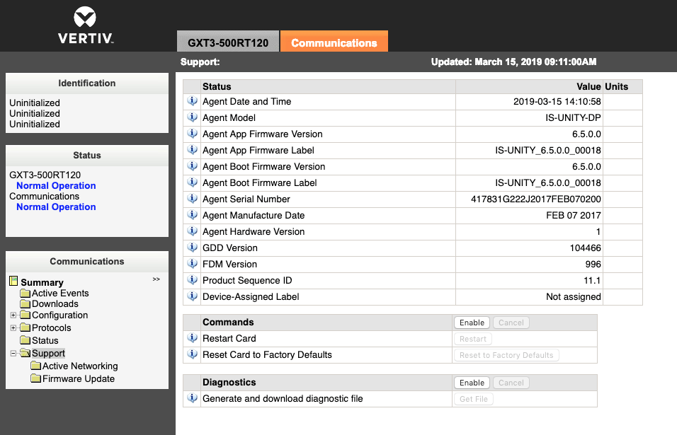Click Normal Operation link under GXT3-500RT120

point(56,186)
